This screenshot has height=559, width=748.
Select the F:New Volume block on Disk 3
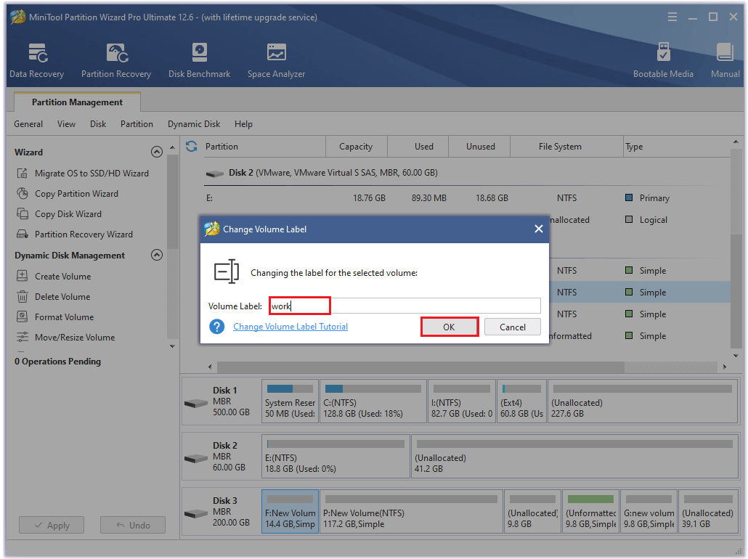point(290,511)
